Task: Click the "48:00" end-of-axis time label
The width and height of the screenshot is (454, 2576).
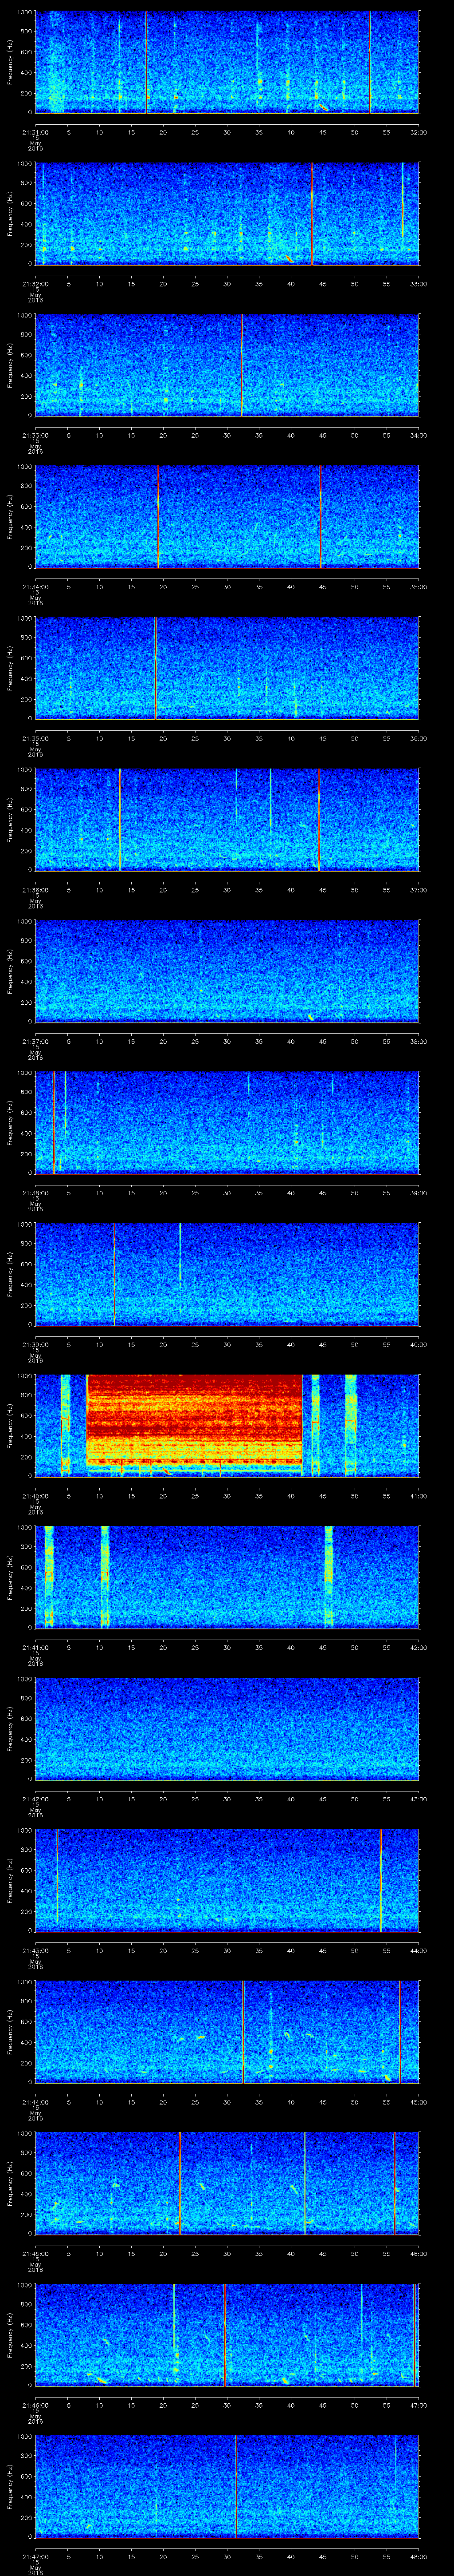Action: pyautogui.click(x=418, y=2556)
